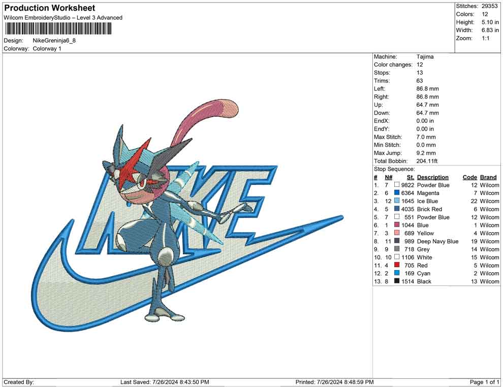Click the 'Created By:' footer label
The image size is (503, 387).
click(x=19, y=382)
